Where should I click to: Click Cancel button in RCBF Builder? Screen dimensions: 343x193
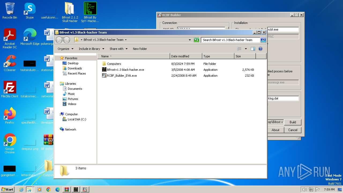click(x=293, y=130)
